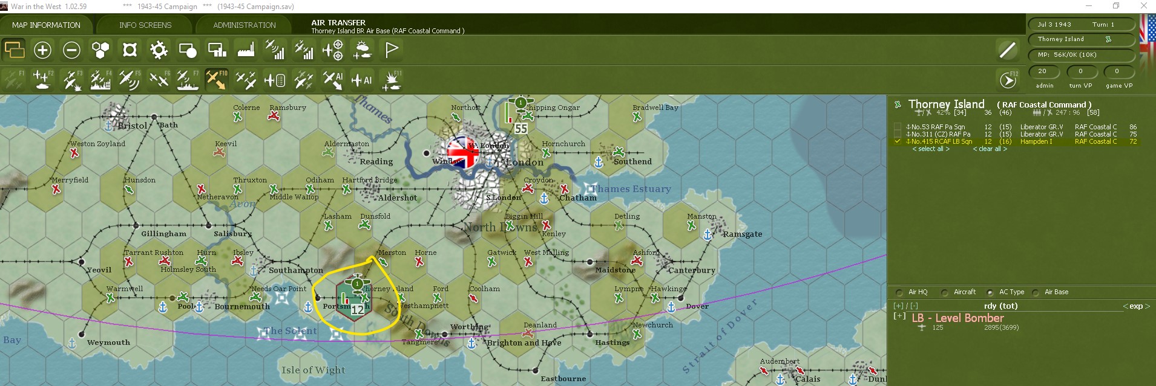Click the No.415 RCAF LB Sqn name
The height and width of the screenshot is (386, 1156).
(942, 141)
